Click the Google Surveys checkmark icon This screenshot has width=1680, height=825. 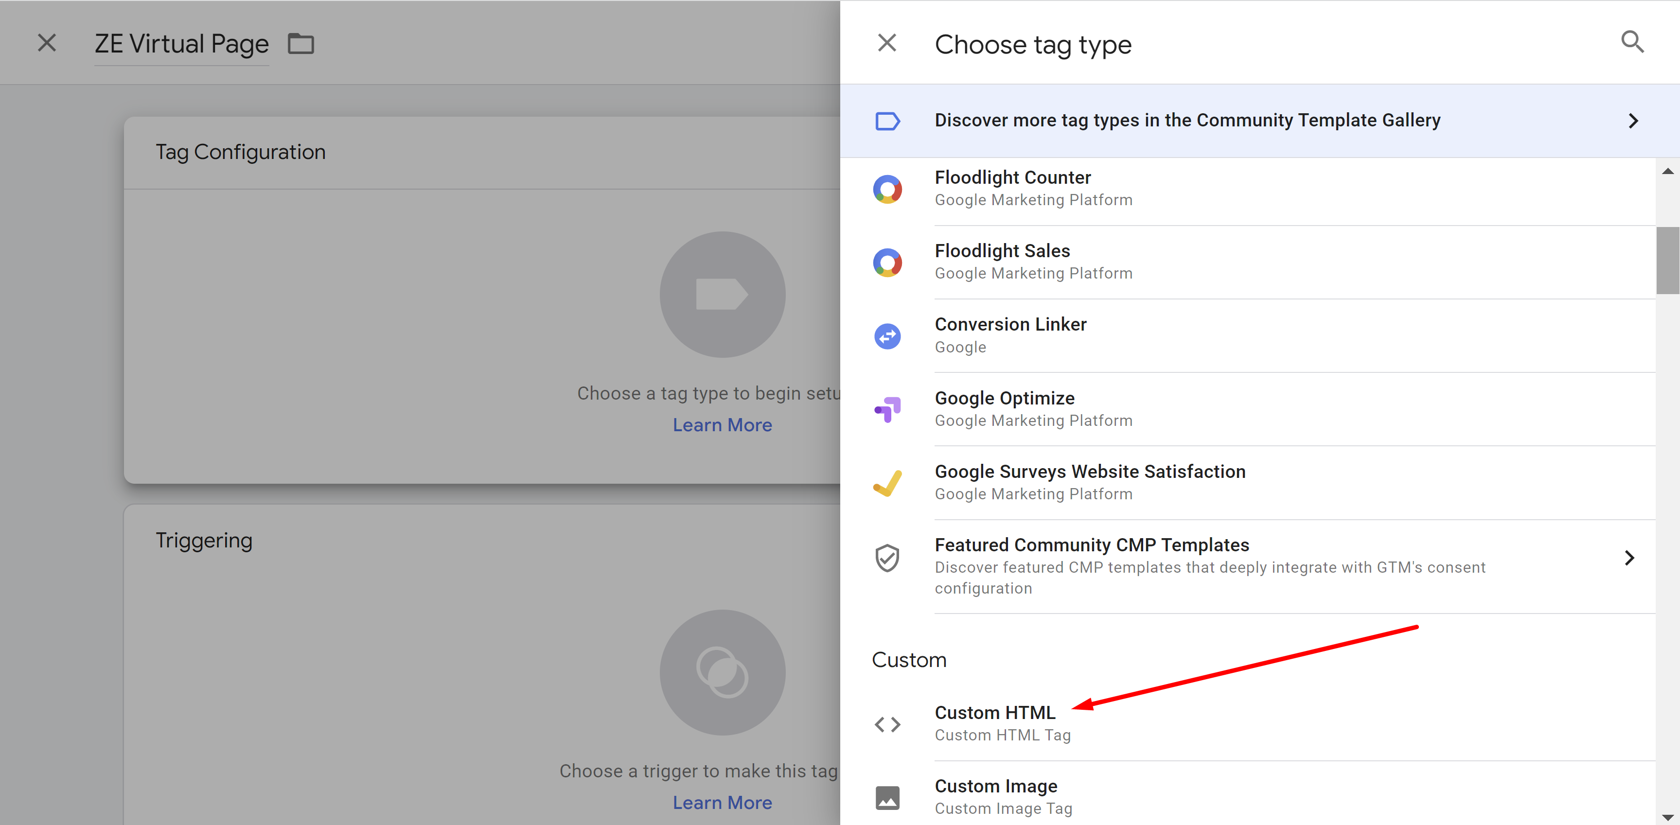coord(887,483)
